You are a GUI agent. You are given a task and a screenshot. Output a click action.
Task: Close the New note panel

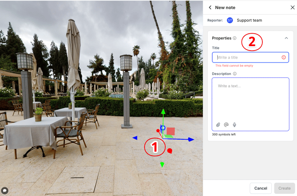click(292, 8)
